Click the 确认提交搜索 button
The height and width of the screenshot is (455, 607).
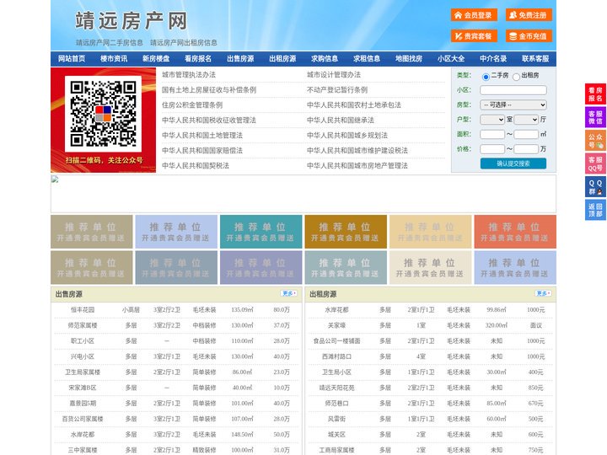tap(513, 163)
